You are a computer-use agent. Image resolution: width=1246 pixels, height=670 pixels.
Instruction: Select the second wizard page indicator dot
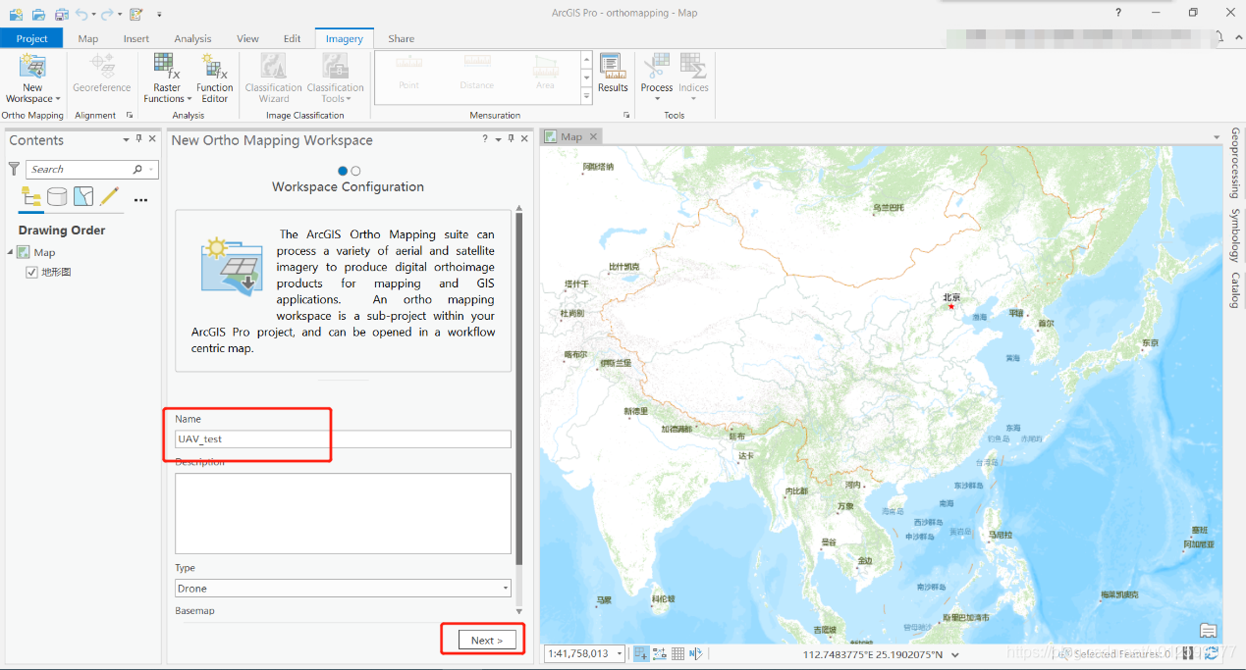pos(355,171)
